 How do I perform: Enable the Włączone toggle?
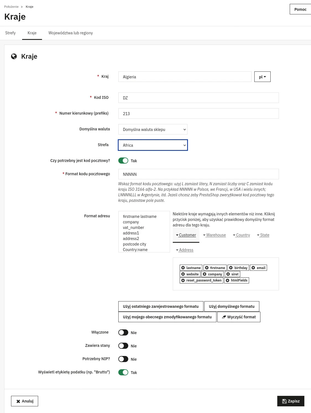point(123,332)
